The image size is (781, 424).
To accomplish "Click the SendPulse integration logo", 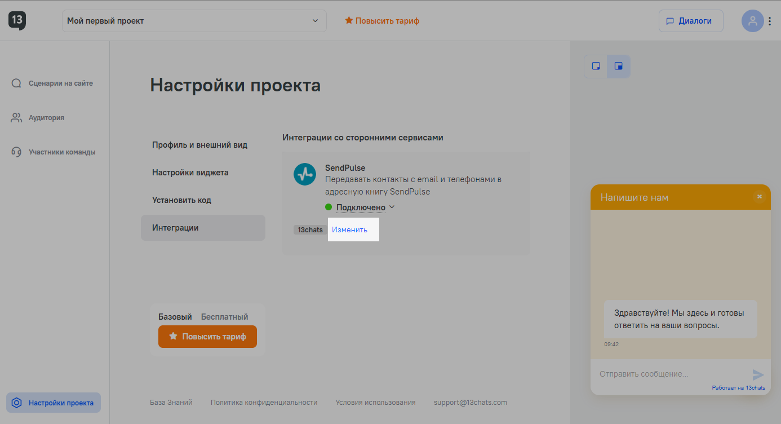I will pyautogui.click(x=305, y=174).
